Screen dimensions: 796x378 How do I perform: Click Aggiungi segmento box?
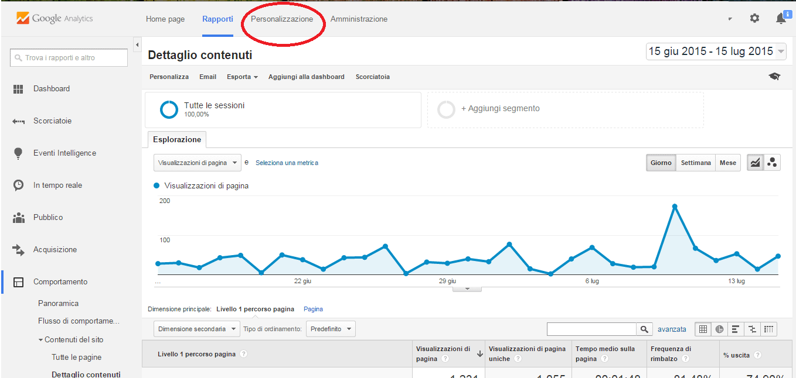[x=565, y=109]
